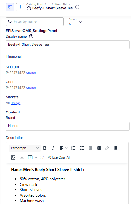This screenshot has height=204, width=131.
Task: Open the Paragraph style dropdown
Action: click(25, 148)
